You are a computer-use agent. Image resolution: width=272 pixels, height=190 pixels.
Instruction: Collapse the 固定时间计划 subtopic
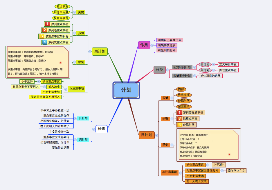pyautogui.click(x=194, y=67)
